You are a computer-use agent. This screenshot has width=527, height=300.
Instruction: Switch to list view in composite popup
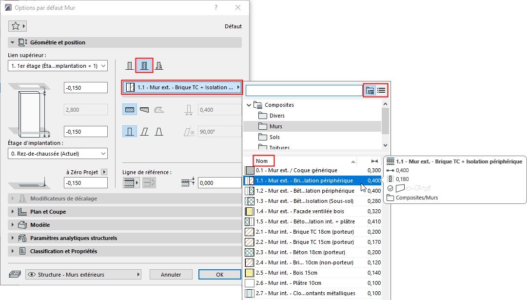381,90
